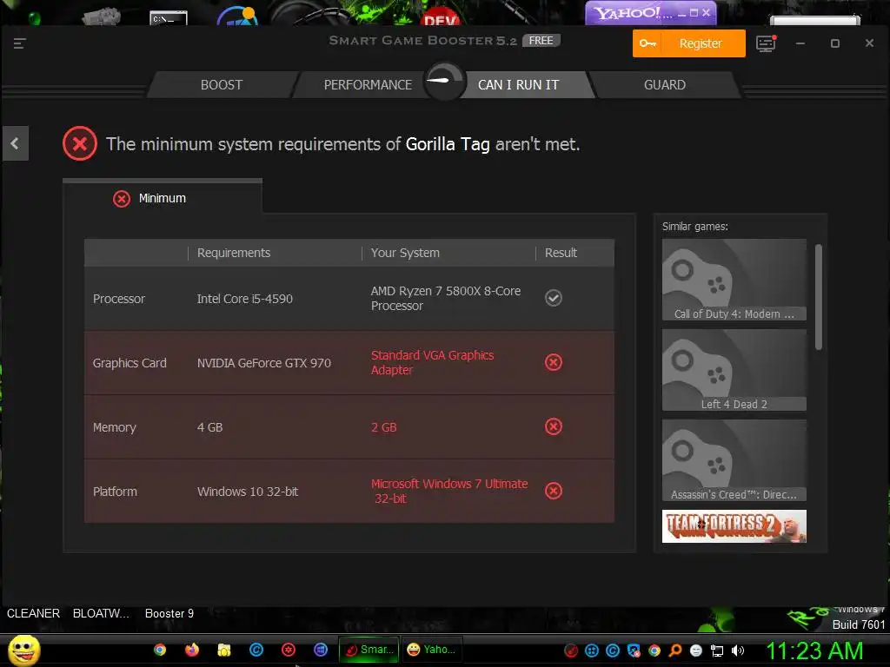Viewport: 890px width, 667px height.
Task: Launch Firefox from the taskbar
Action: tap(192, 650)
